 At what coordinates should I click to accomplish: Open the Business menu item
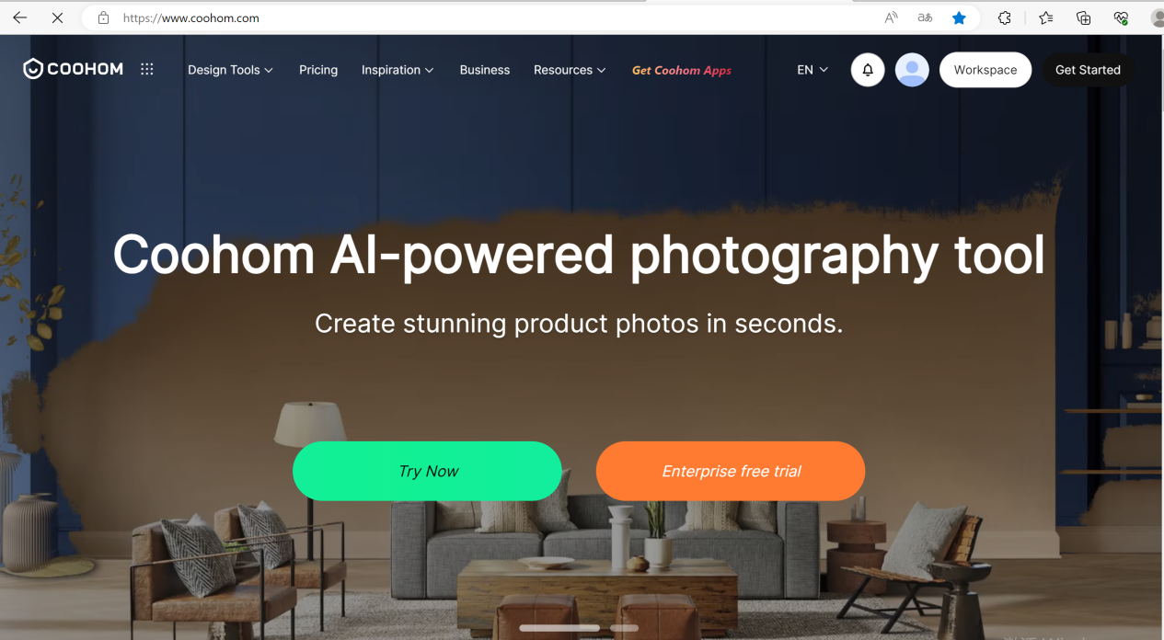[485, 70]
